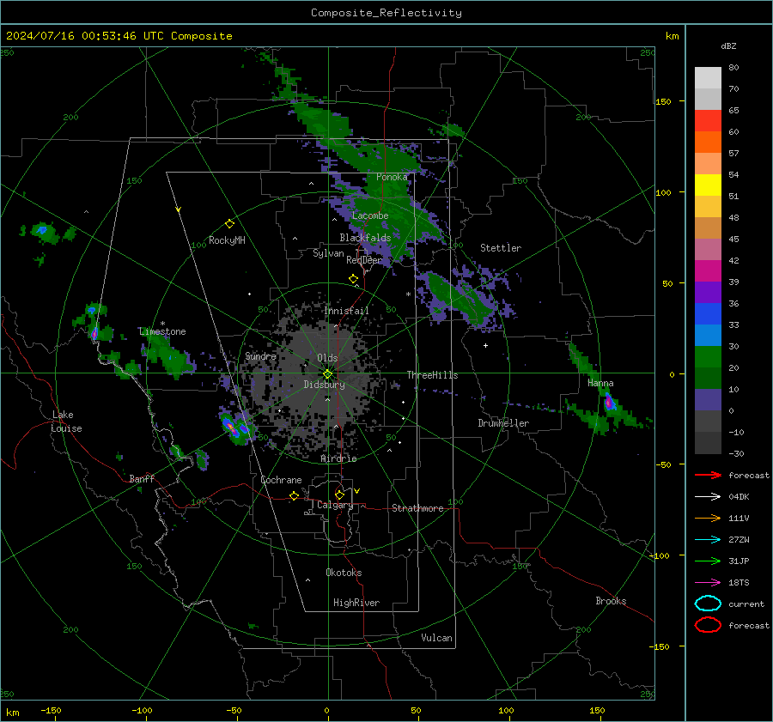Click the cyan current ellipse icon
Screen dimensions: 773x722
click(x=708, y=604)
